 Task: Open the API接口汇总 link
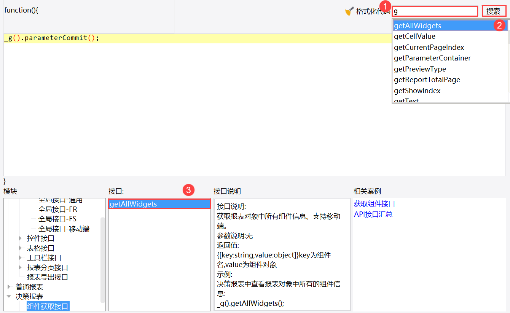373,214
